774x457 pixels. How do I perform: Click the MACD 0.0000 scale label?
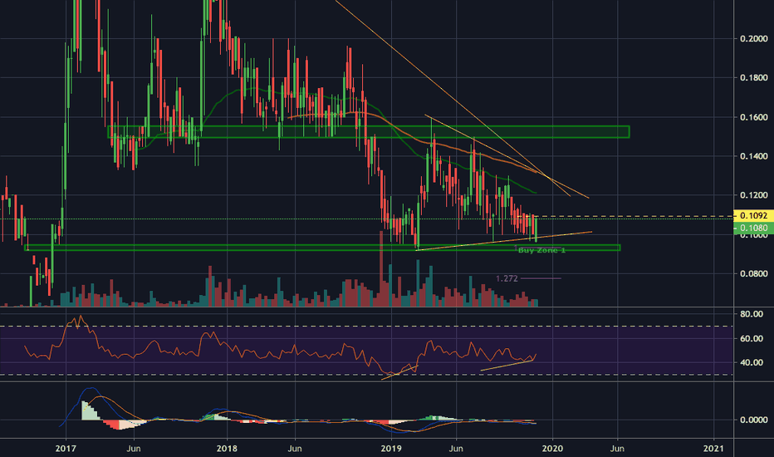(754, 420)
